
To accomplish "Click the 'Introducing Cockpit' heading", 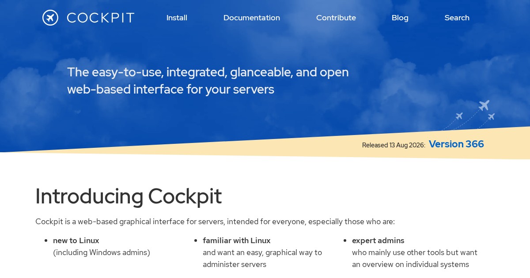I will [x=129, y=196].
